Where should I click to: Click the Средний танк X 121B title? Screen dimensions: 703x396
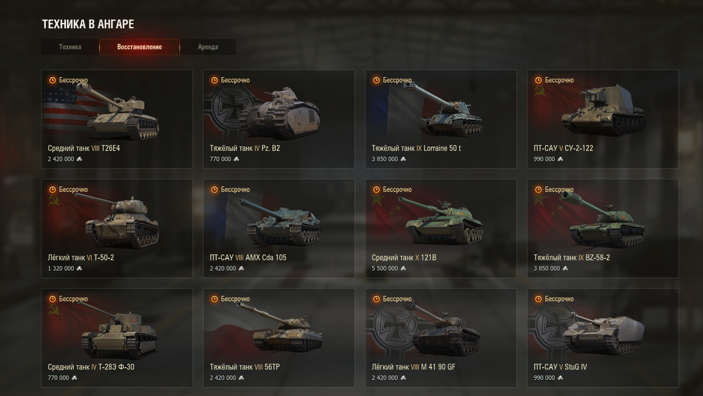click(404, 258)
